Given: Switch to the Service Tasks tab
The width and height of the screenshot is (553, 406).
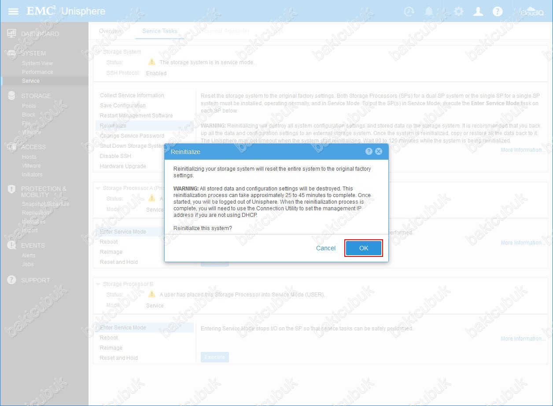Looking at the screenshot, I should point(160,31).
